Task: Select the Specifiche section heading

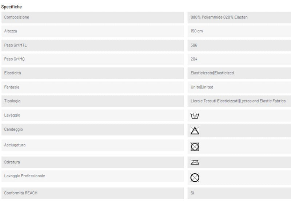Action: pos(12,7)
